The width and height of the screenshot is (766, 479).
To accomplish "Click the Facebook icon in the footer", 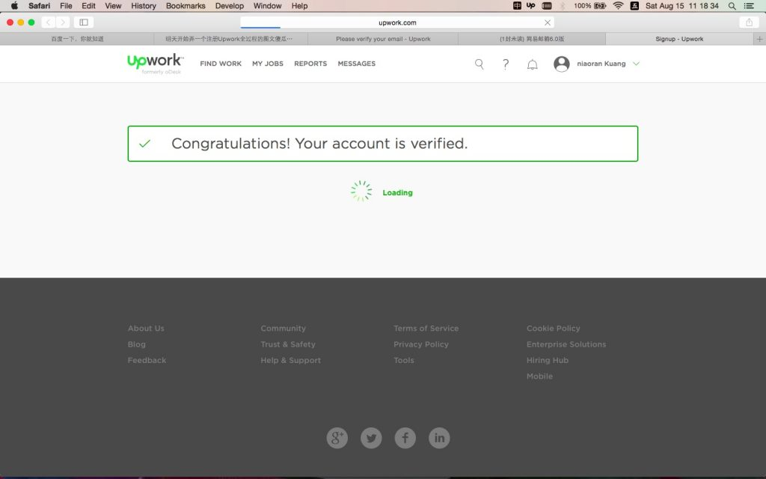I will pos(405,438).
